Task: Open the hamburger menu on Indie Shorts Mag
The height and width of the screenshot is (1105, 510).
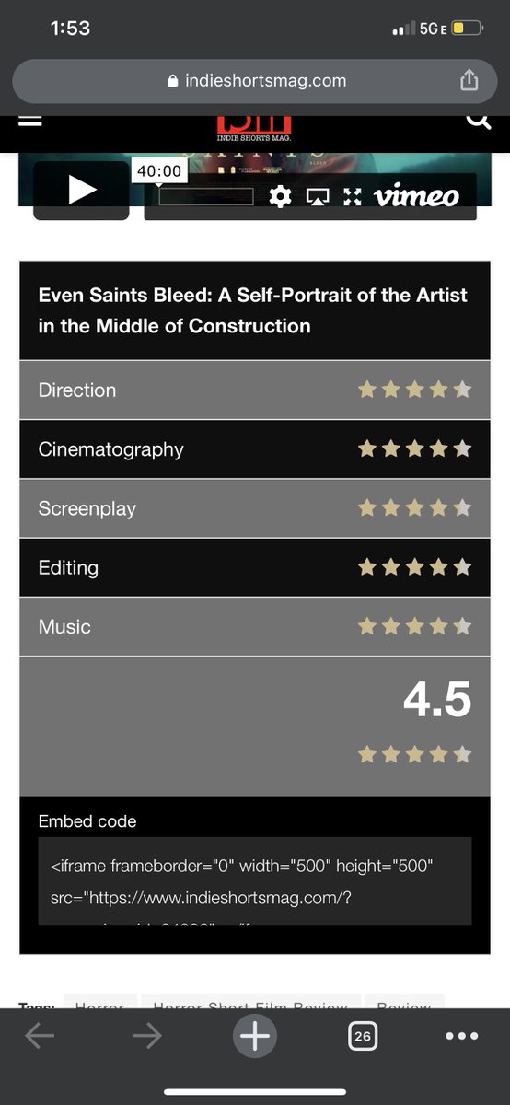Action: point(30,121)
